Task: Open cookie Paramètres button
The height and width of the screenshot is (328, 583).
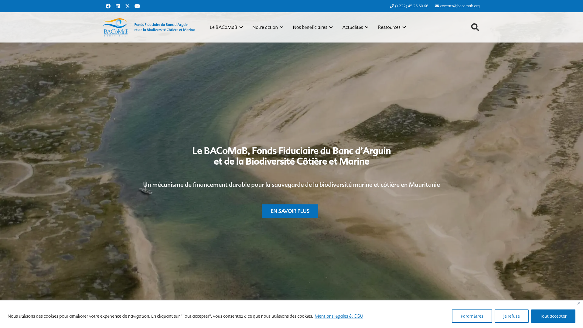Action: 472,316
